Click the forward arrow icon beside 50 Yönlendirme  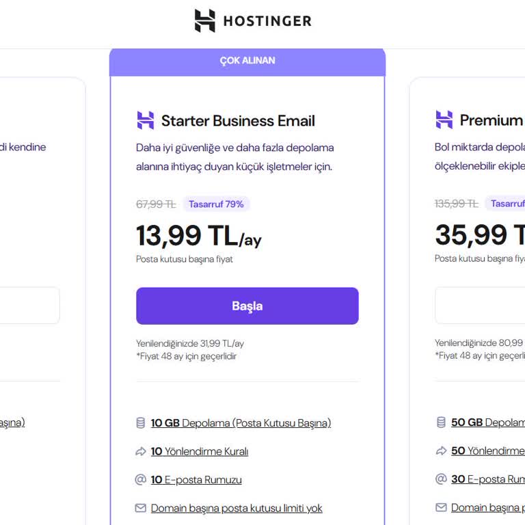pos(441,451)
